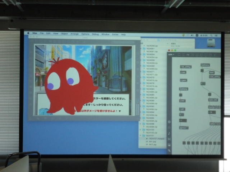
Task: Select the 1624080 folder in Finder
Action: tap(149, 89)
